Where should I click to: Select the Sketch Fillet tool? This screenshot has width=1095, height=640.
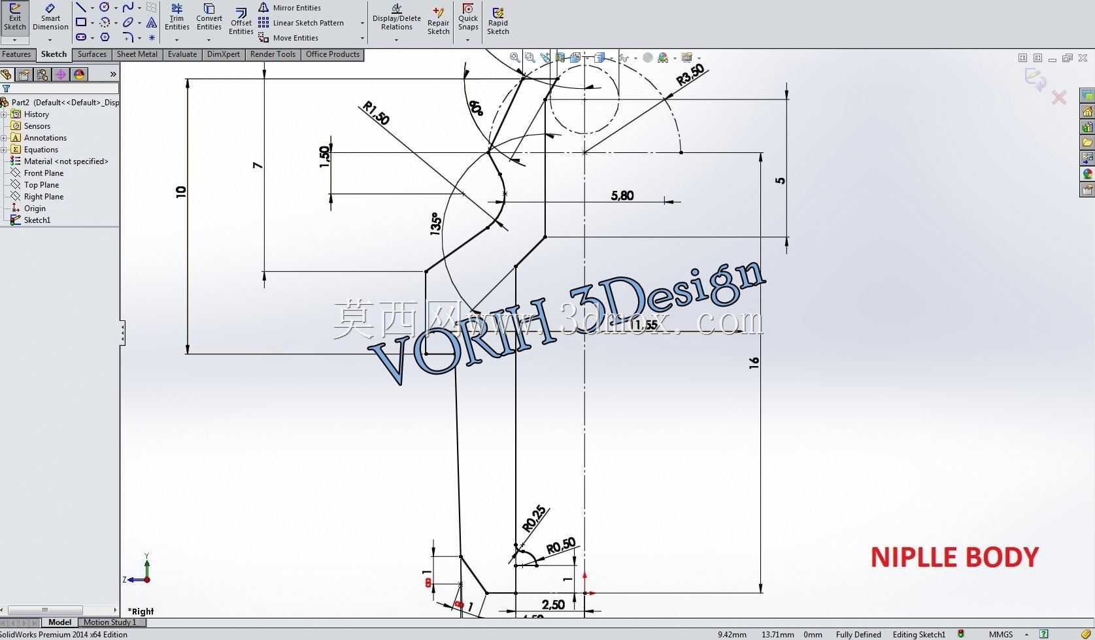(128, 37)
